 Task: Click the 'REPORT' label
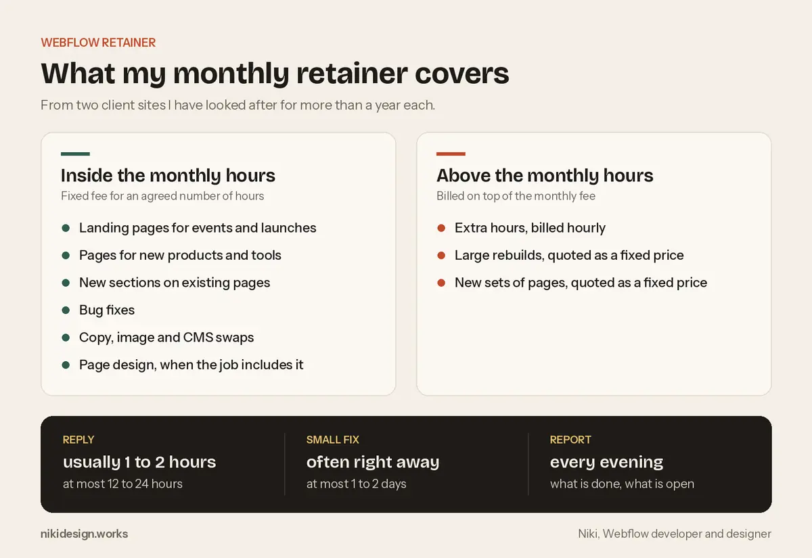coord(570,440)
